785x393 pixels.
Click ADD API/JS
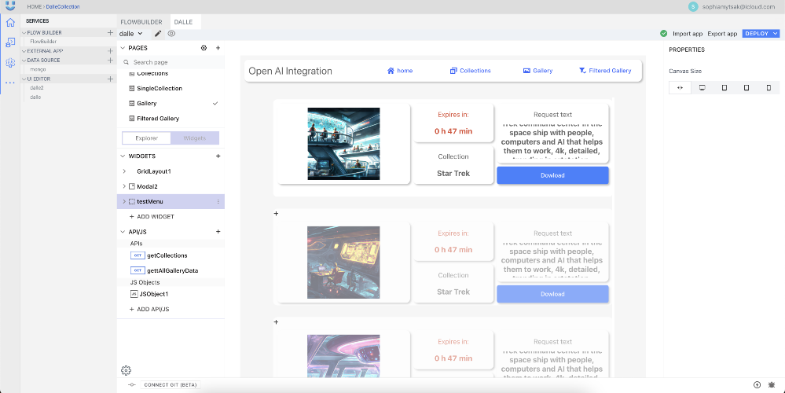[x=149, y=310]
